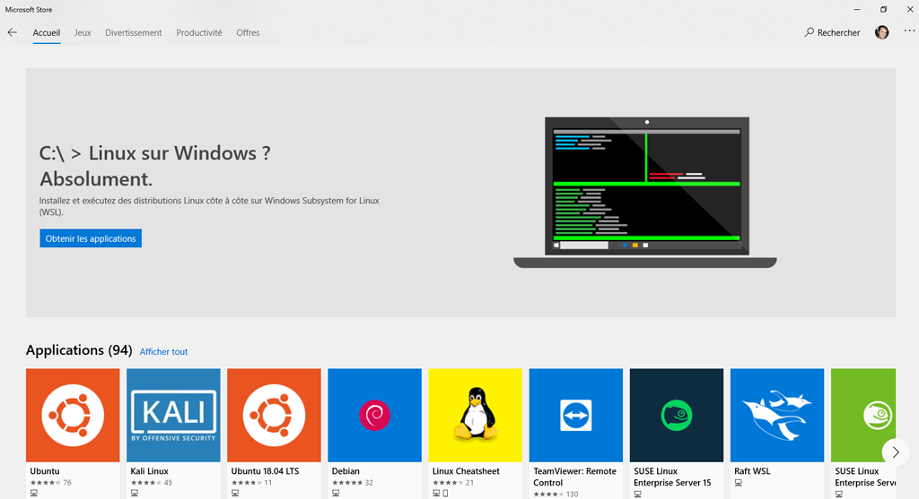The width and height of the screenshot is (919, 499).
Task: Open SUSE Linux Enterprise Server 15 icon
Action: (677, 416)
